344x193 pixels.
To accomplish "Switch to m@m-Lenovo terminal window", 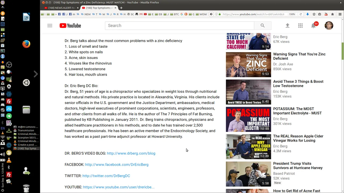I will click(x=26, y=127).
